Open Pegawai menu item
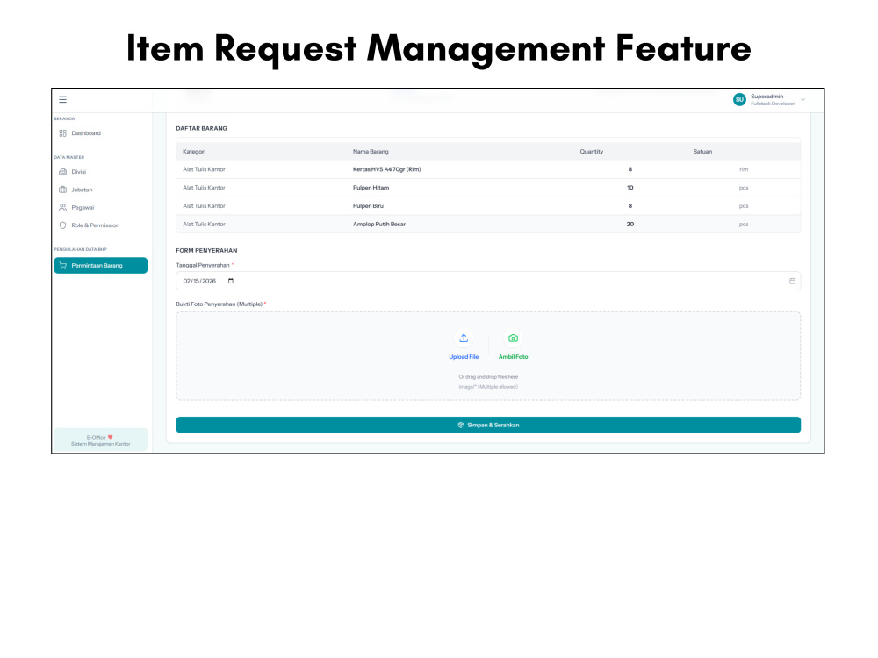The image size is (878, 658). click(101, 208)
